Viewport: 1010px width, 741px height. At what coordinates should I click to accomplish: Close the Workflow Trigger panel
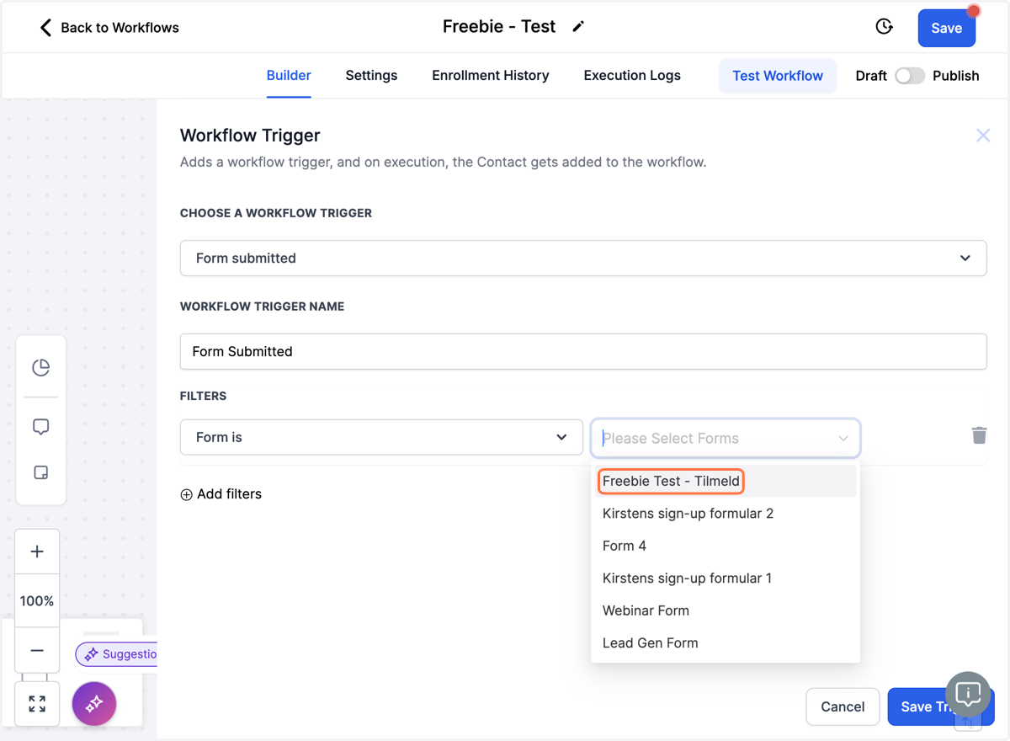983,136
